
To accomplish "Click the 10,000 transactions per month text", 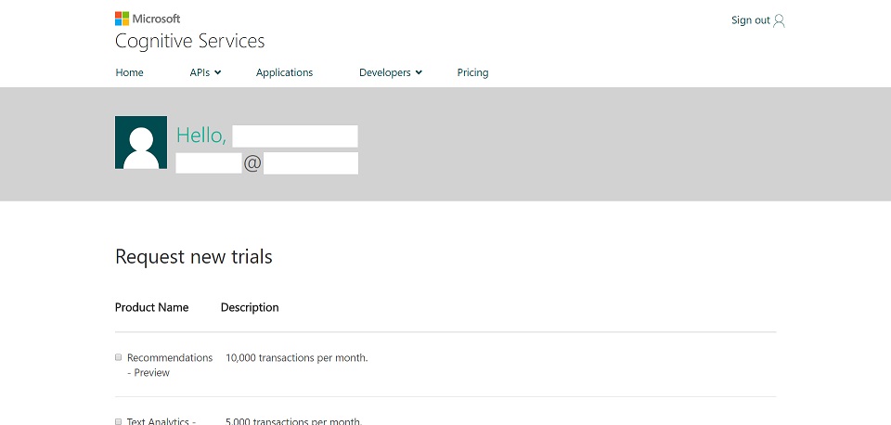I will point(297,358).
